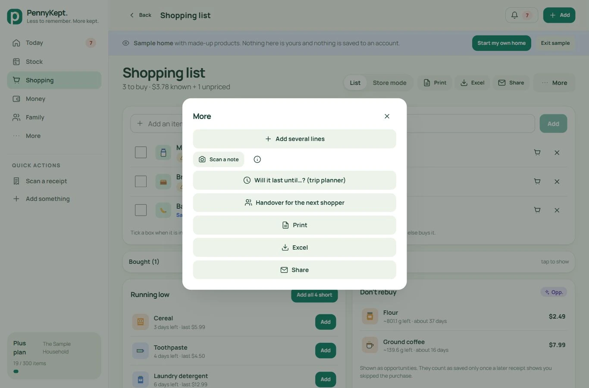
Task: Click the top-right Add button
Action: point(559,15)
